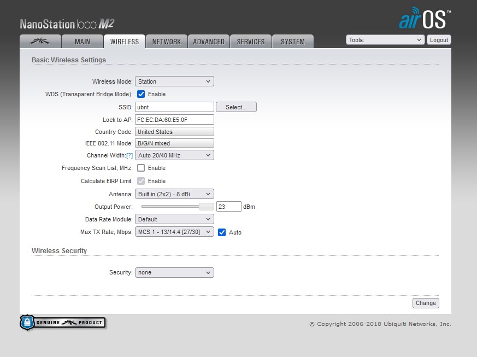
Task: Click the Channel Width [?] help link
Action: [x=129, y=155]
